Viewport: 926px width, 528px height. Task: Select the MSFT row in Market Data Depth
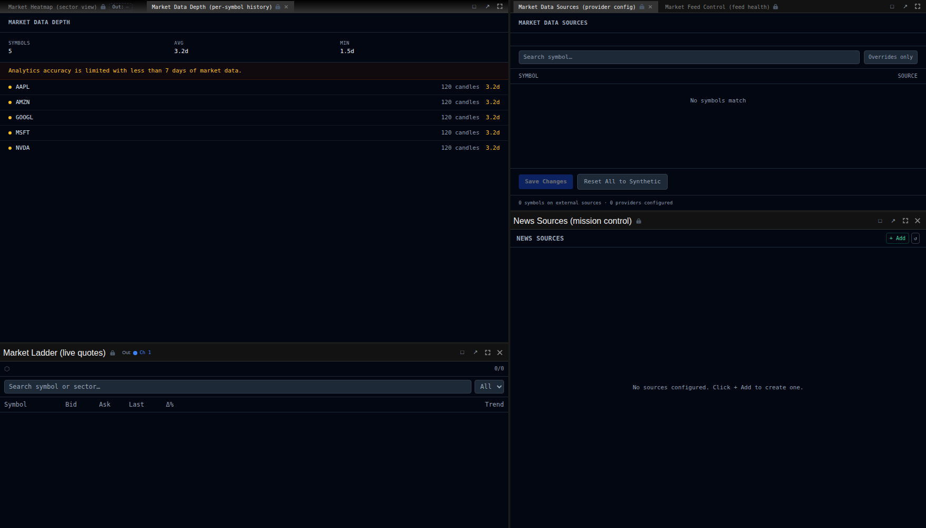click(x=254, y=133)
